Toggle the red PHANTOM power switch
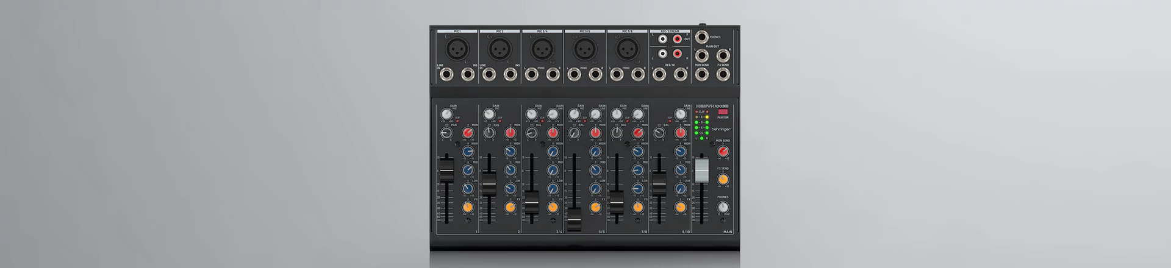The height and width of the screenshot is (268, 1171). click(723, 112)
